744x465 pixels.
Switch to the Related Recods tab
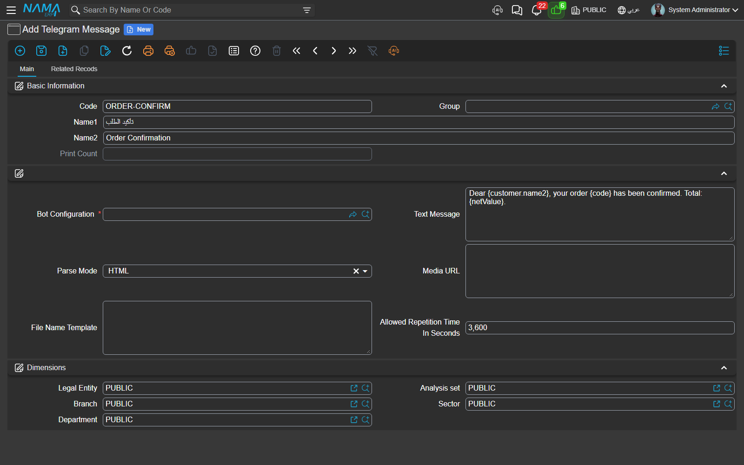[74, 69]
